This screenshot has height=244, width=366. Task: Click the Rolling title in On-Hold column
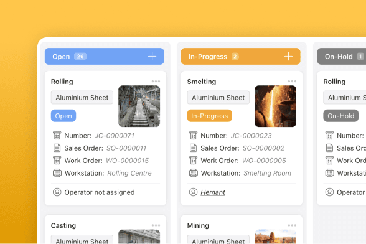pyautogui.click(x=334, y=82)
